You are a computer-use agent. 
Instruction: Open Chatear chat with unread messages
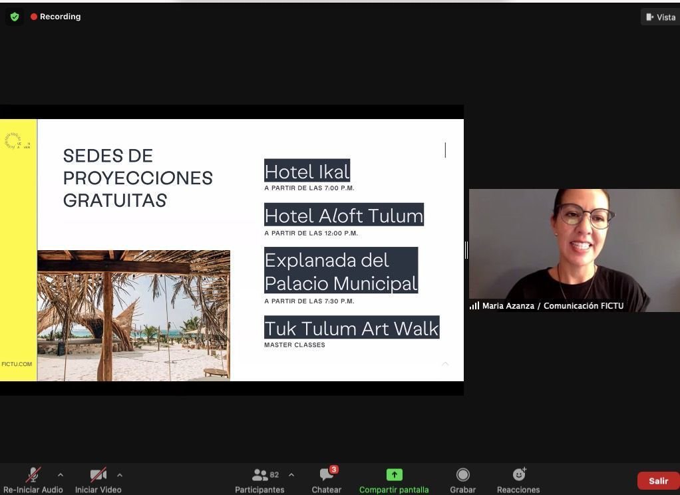coord(327,480)
